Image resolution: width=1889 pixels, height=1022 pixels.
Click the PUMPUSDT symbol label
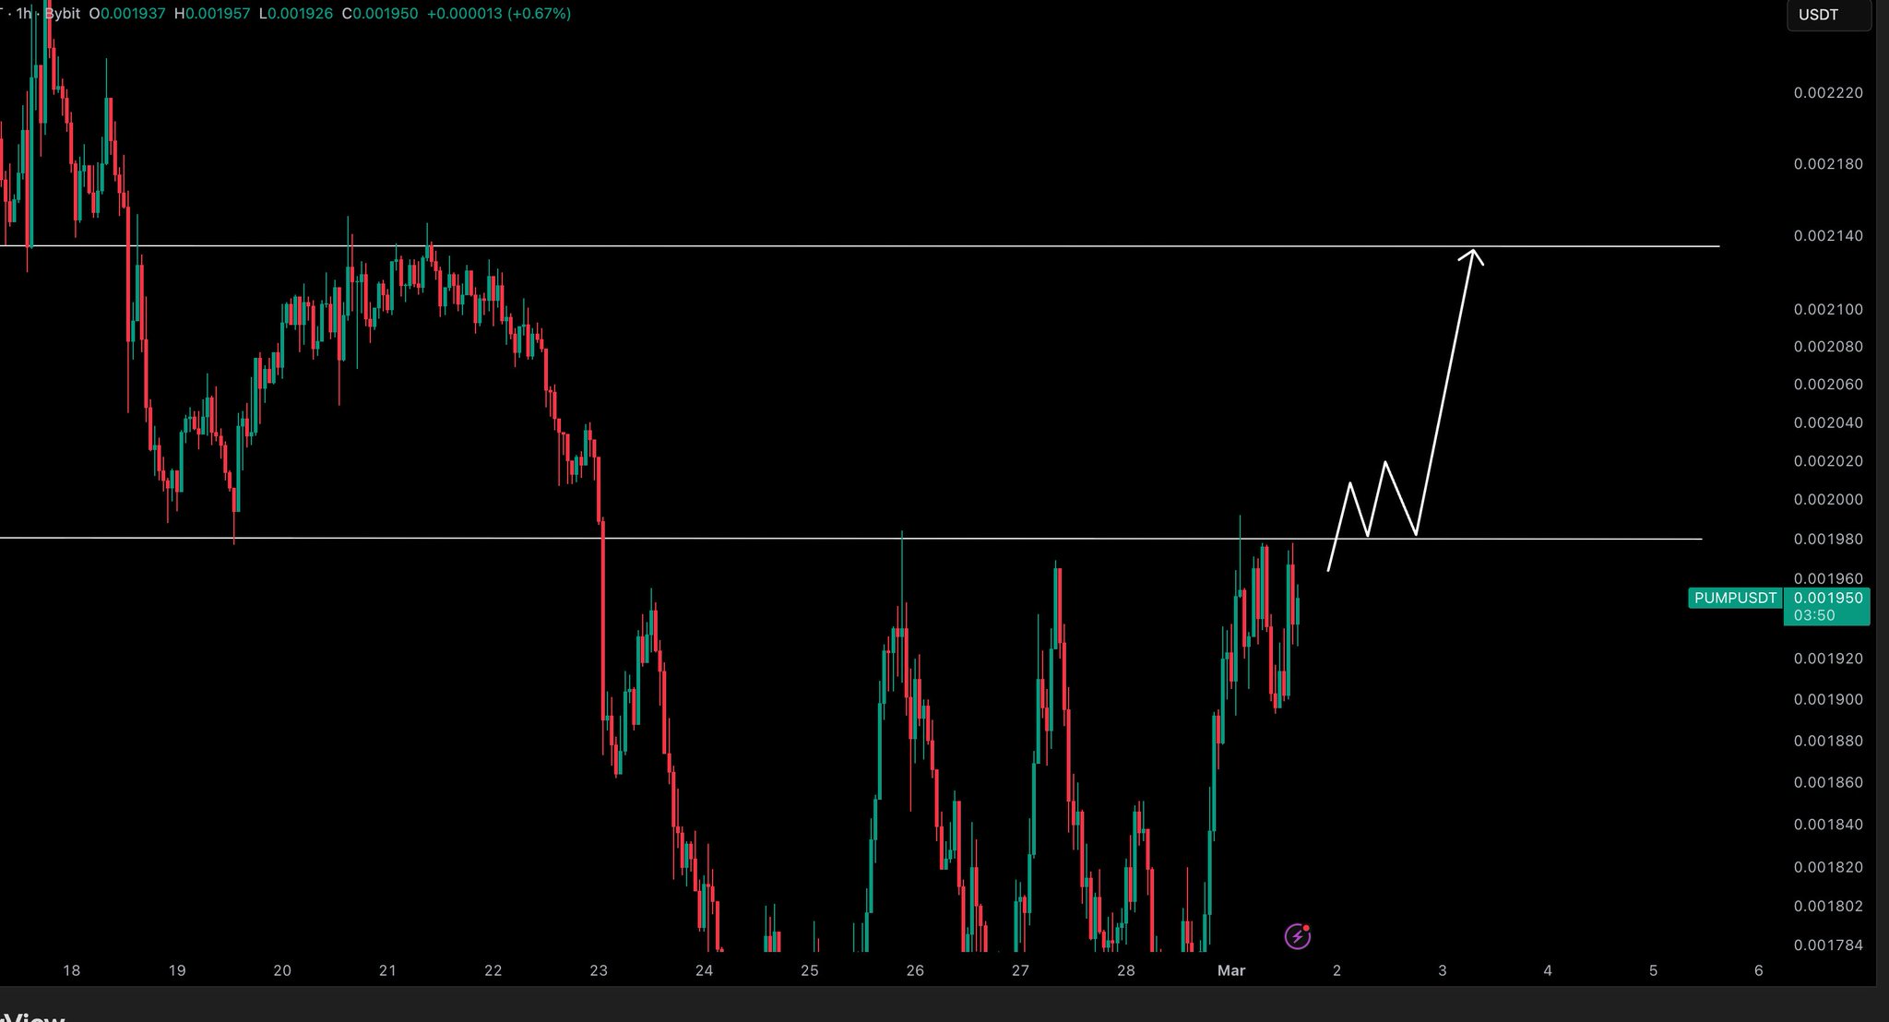(x=1735, y=598)
